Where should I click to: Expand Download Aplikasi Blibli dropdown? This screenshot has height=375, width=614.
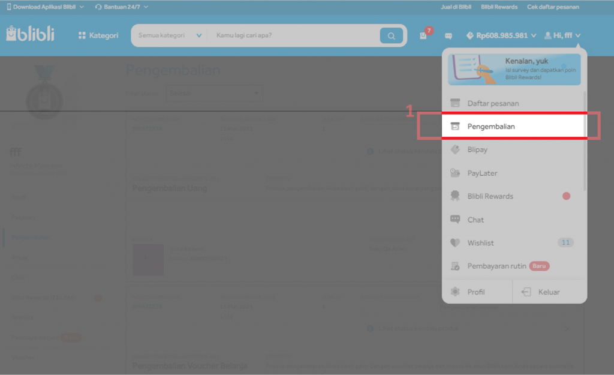tap(46, 7)
